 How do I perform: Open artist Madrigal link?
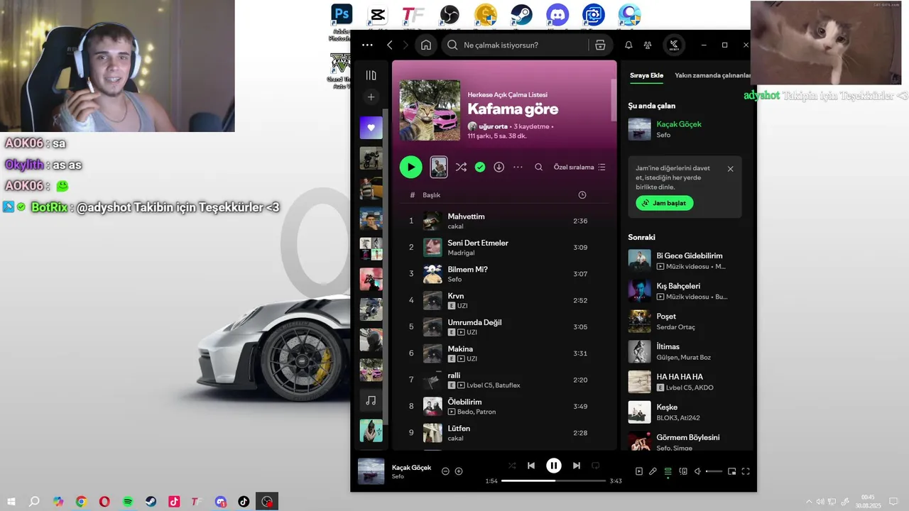pos(461,253)
